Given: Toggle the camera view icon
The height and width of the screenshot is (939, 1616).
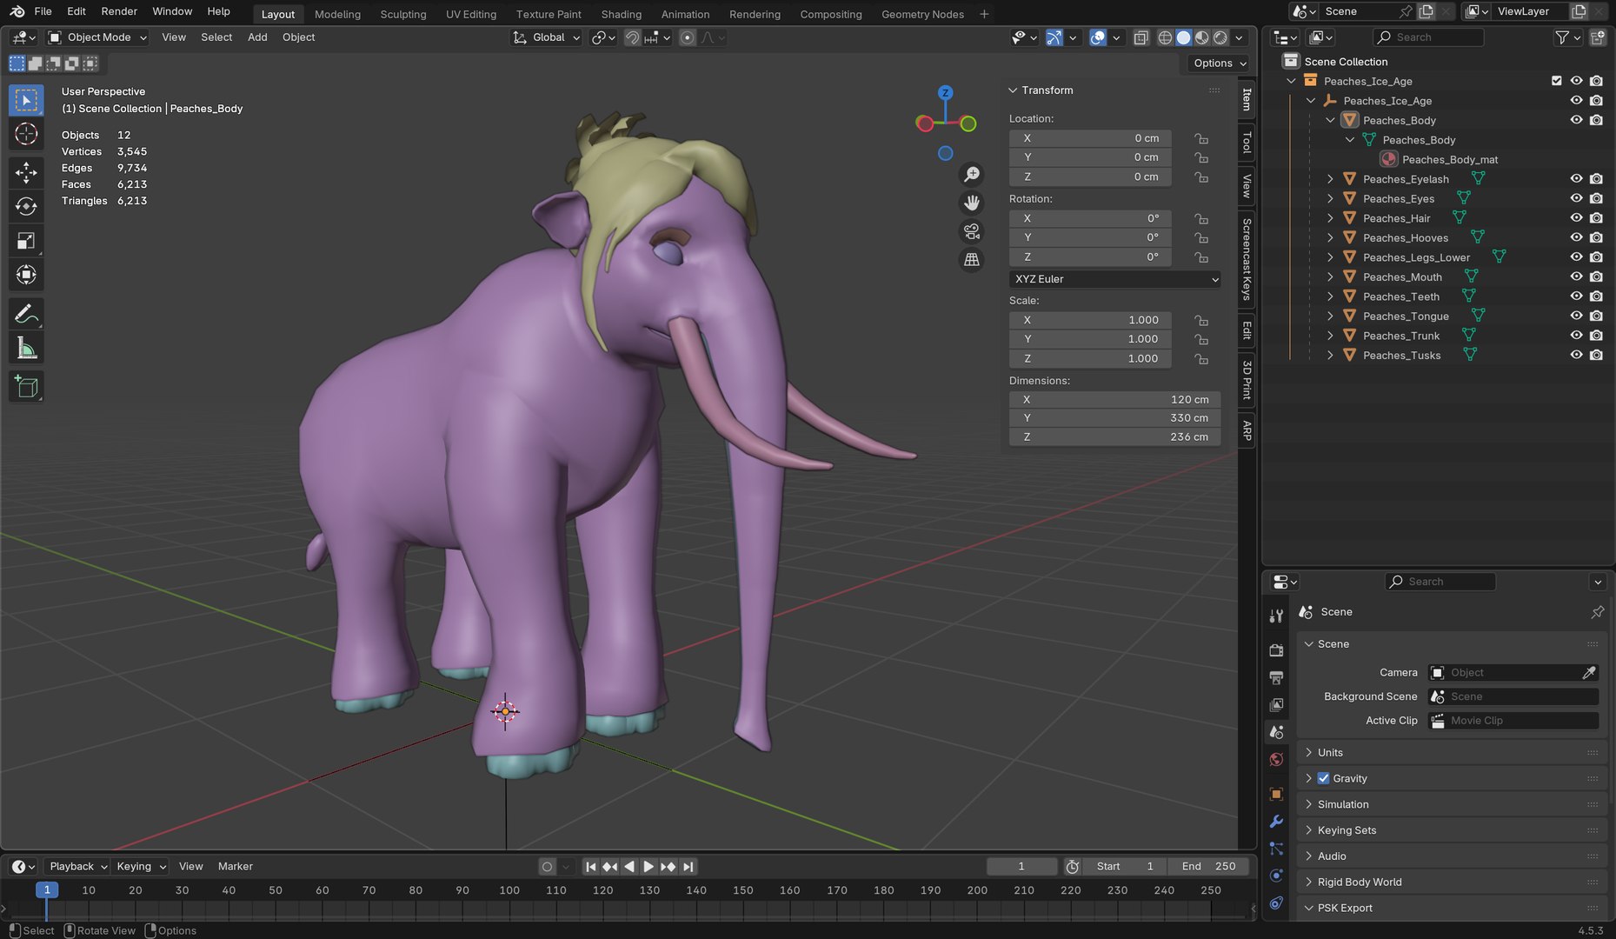Looking at the screenshot, I should pyautogui.click(x=972, y=231).
